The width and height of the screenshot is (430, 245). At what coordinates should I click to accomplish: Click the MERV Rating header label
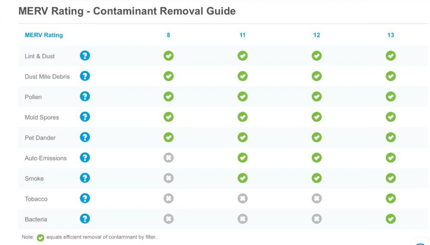coord(44,35)
